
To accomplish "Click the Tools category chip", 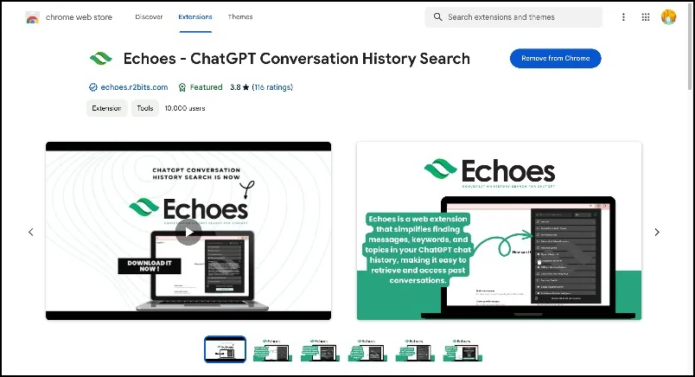I will click(x=145, y=108).
